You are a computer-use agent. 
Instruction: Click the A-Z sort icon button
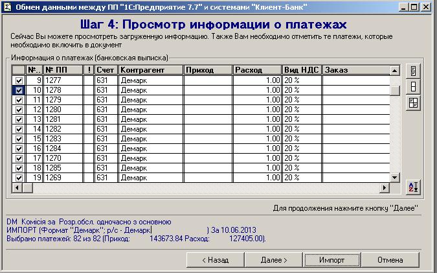(x=413, y=187)
